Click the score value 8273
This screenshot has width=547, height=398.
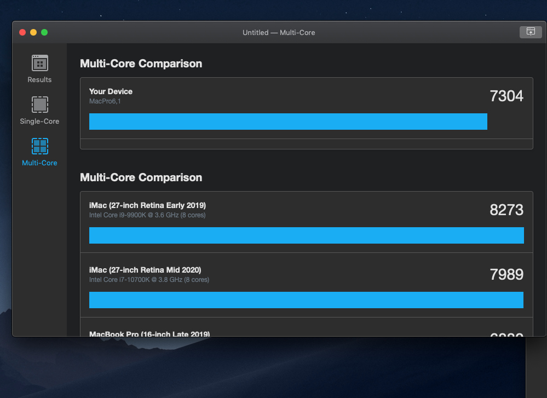506,210
